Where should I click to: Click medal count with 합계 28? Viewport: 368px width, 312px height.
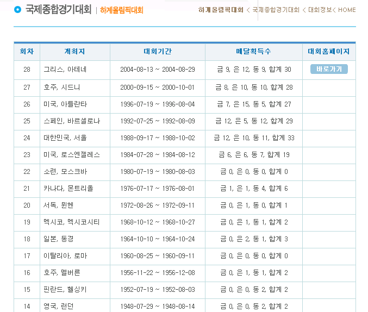click(x=254, y=88)
